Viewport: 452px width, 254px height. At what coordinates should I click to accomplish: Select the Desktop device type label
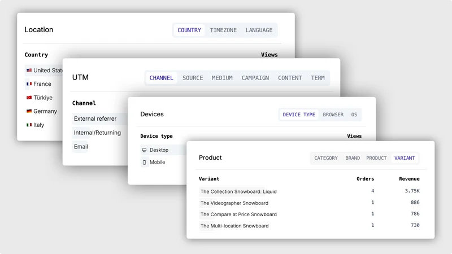pyautogui.click(x=159, y=150)
